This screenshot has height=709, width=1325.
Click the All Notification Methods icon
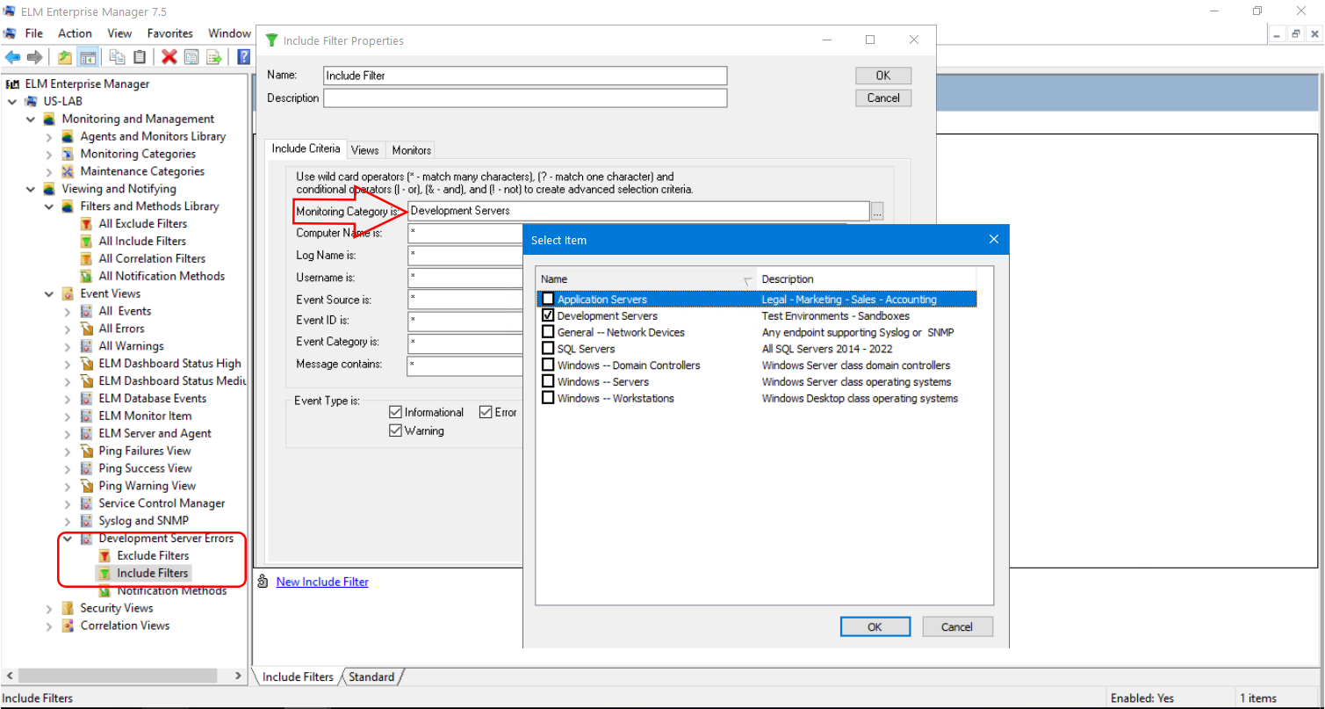(x=86, y=276)
